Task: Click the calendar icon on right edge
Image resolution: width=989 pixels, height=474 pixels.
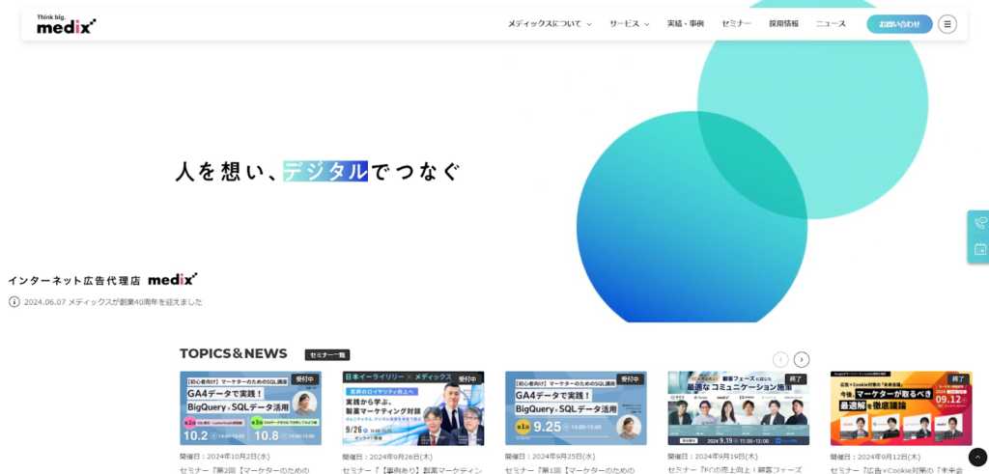Action: click(979, 249)
